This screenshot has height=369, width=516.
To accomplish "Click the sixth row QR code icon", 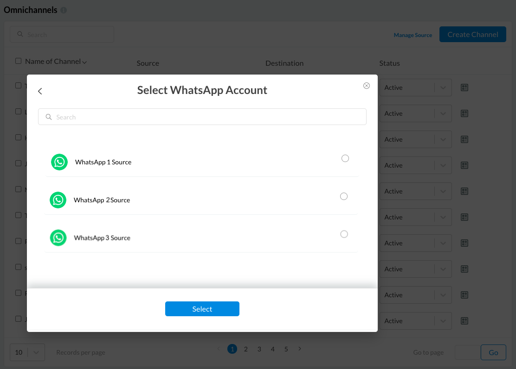I will coord(464,217).
